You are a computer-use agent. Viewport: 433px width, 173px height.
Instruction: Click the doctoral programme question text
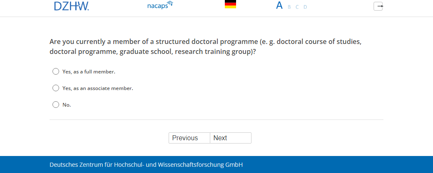pyautogui.click(x=208, y=47)
